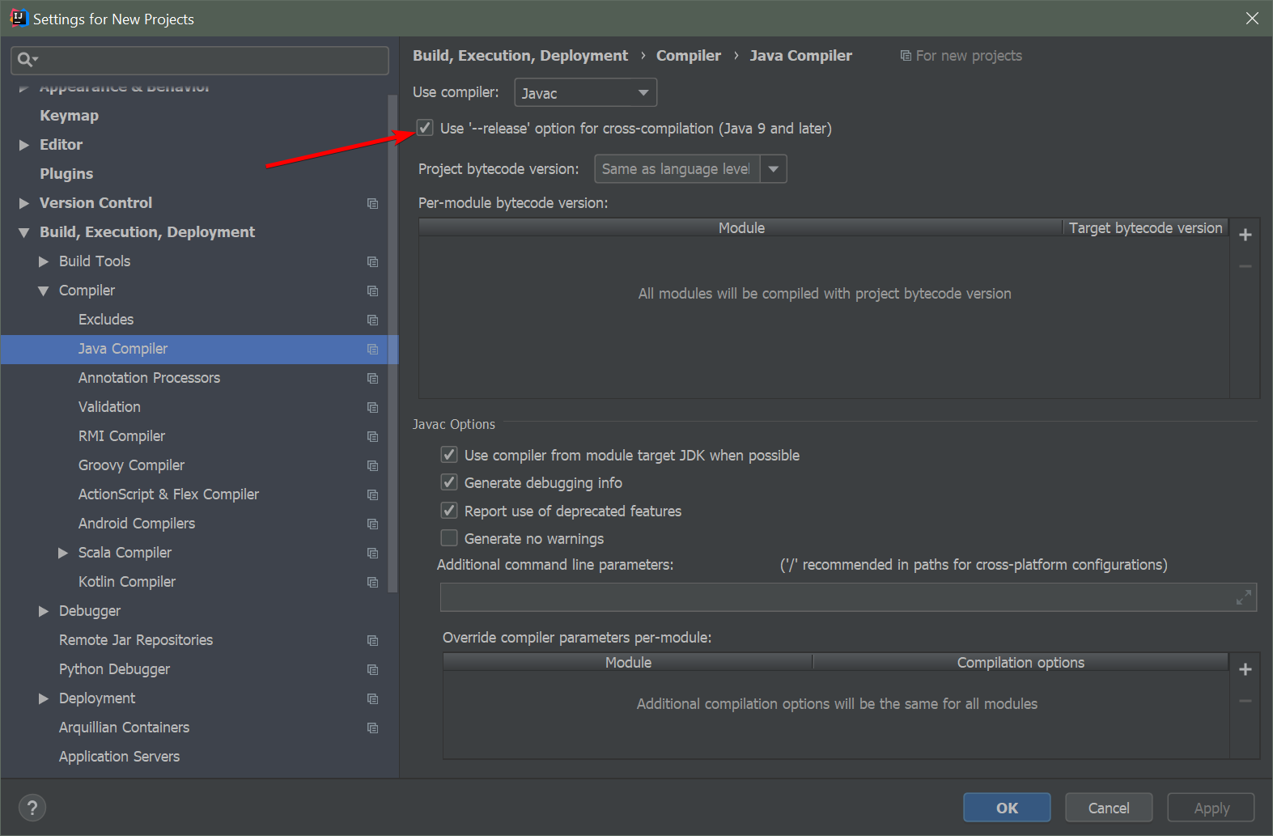Click the search magnifier icon in settings

(x=27, y=60)
